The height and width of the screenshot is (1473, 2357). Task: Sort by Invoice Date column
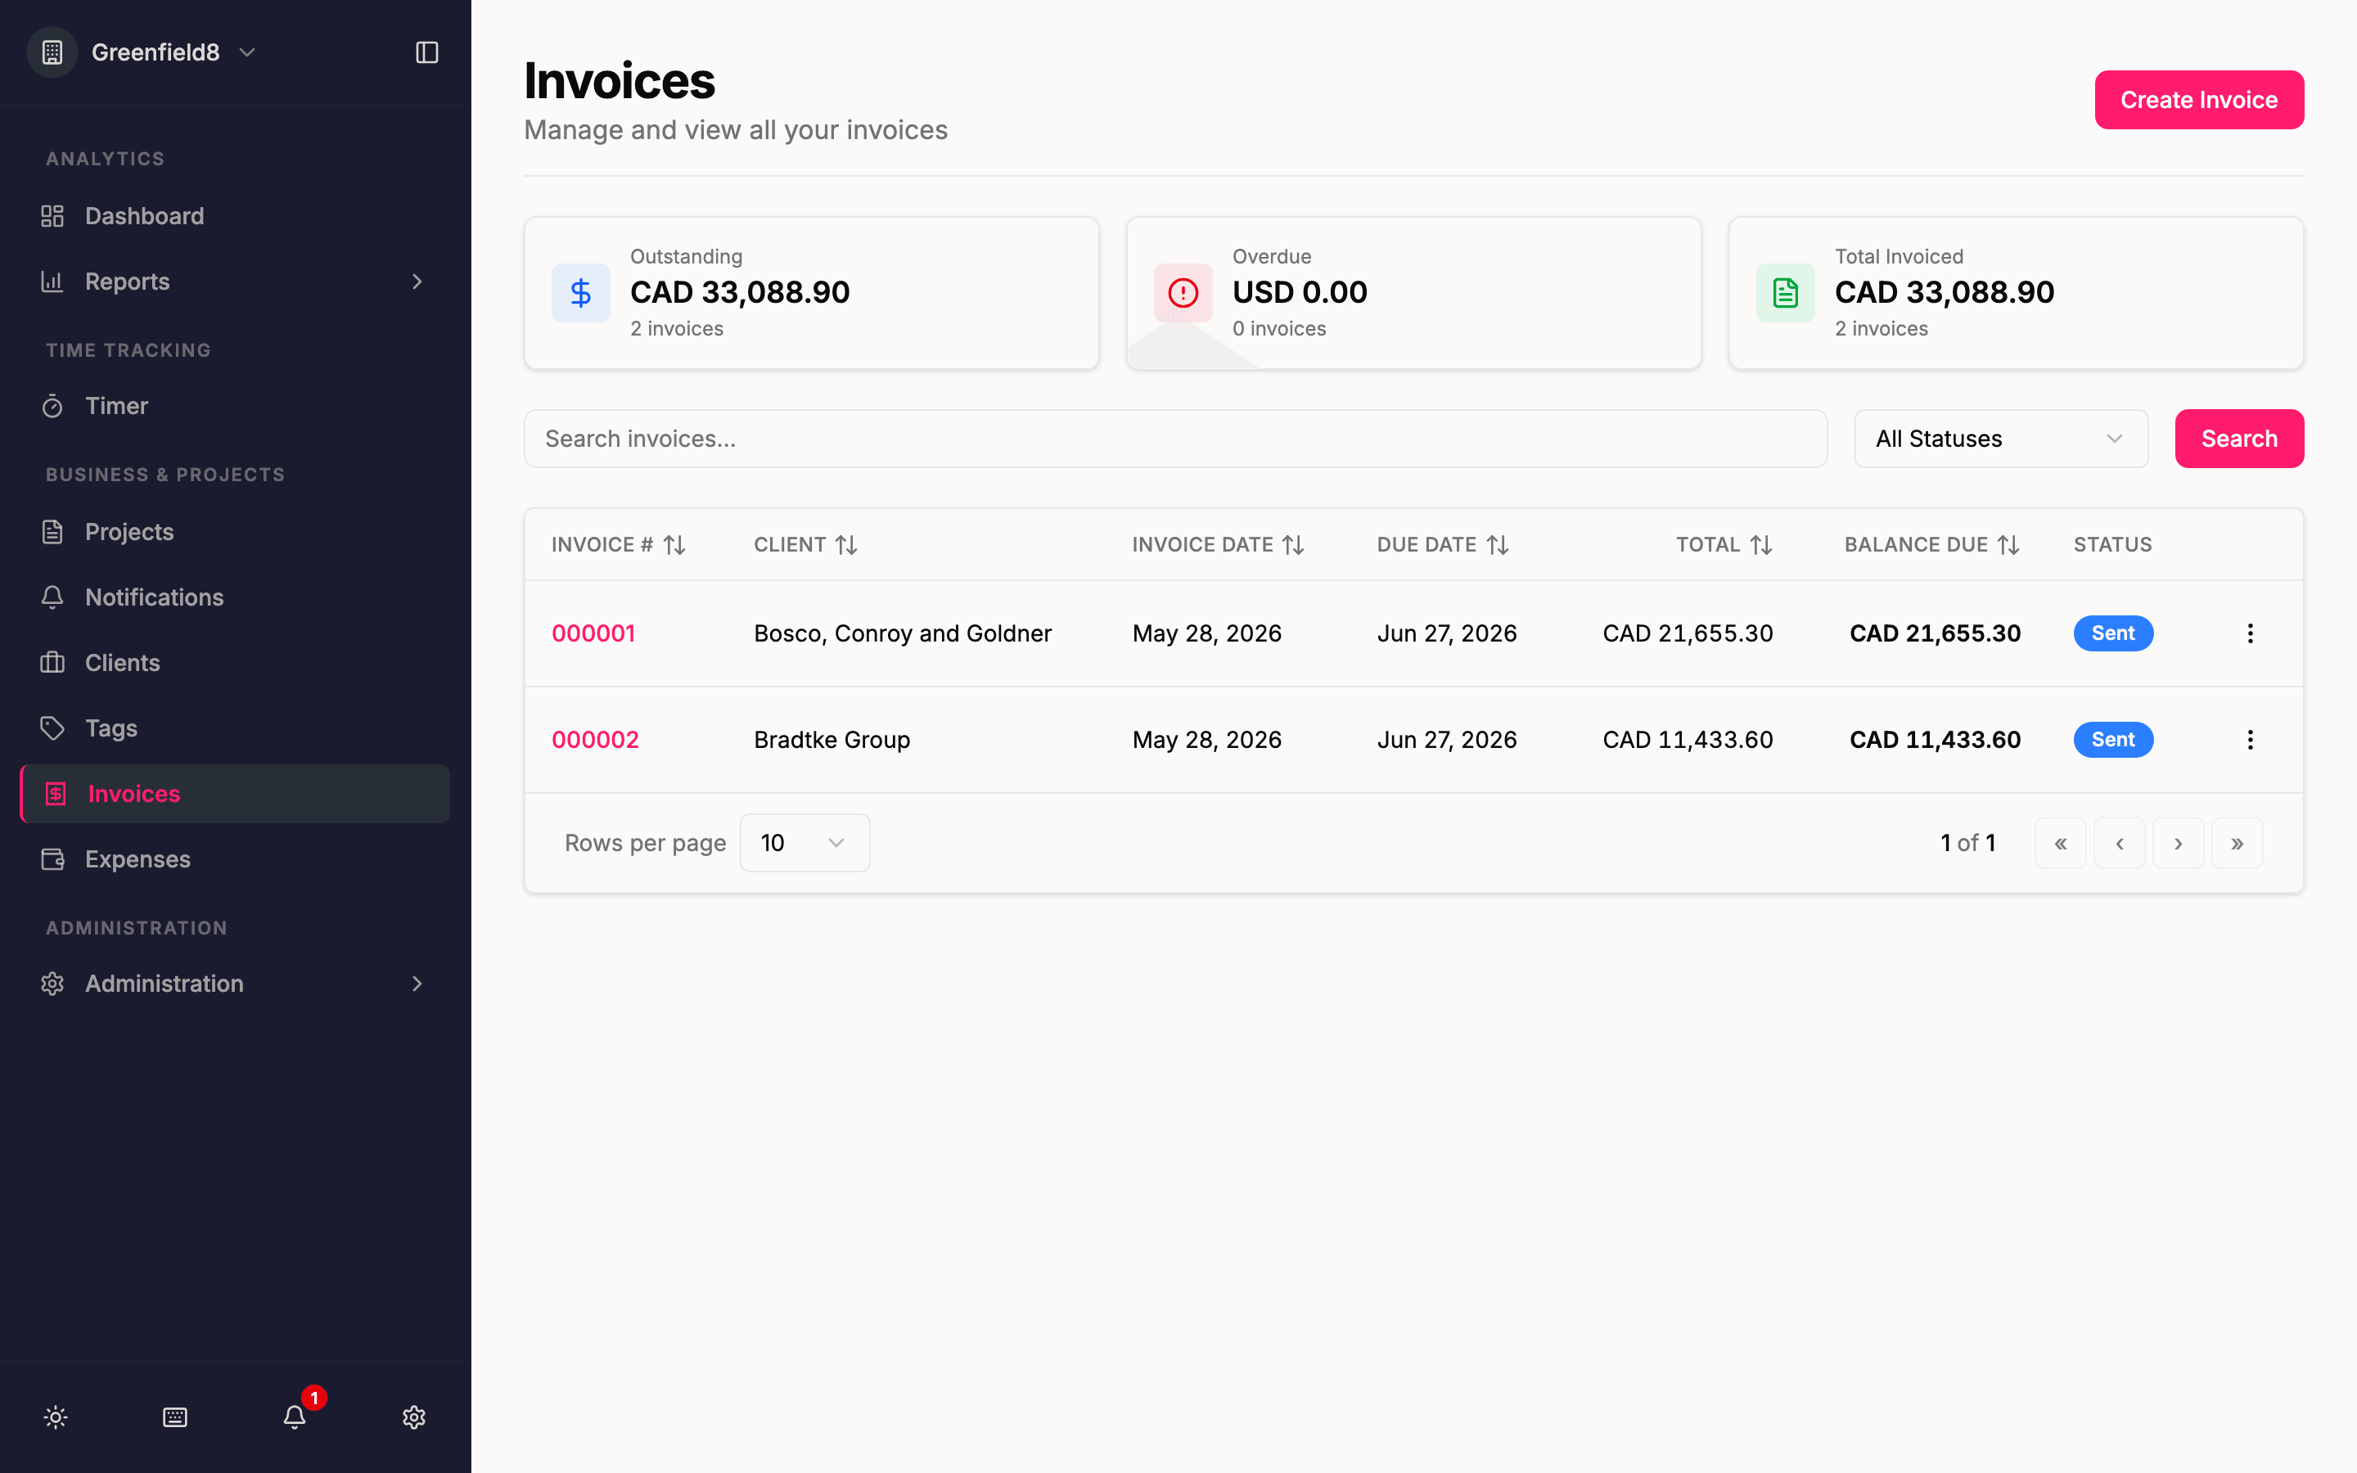(x=1218, y=544)
